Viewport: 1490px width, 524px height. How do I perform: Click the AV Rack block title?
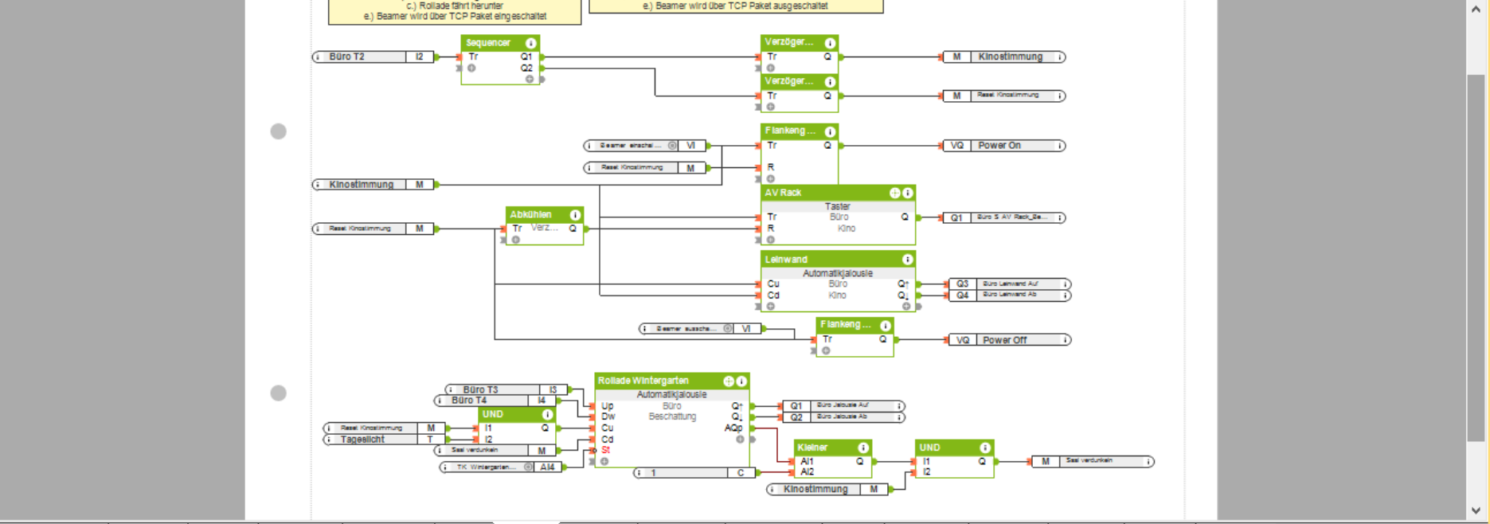(783, 193)
